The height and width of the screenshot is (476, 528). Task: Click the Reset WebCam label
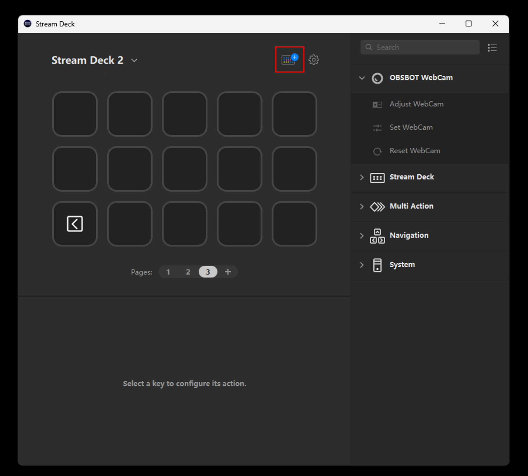pyautogui.click(x=415, y=151)
